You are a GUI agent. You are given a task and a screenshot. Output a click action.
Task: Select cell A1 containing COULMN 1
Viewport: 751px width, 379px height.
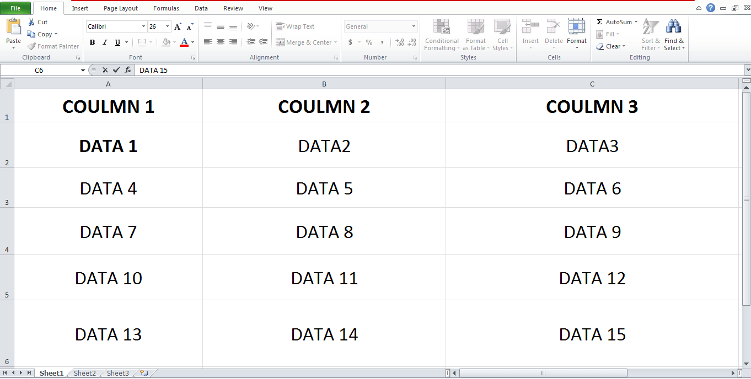click(108, 106)
